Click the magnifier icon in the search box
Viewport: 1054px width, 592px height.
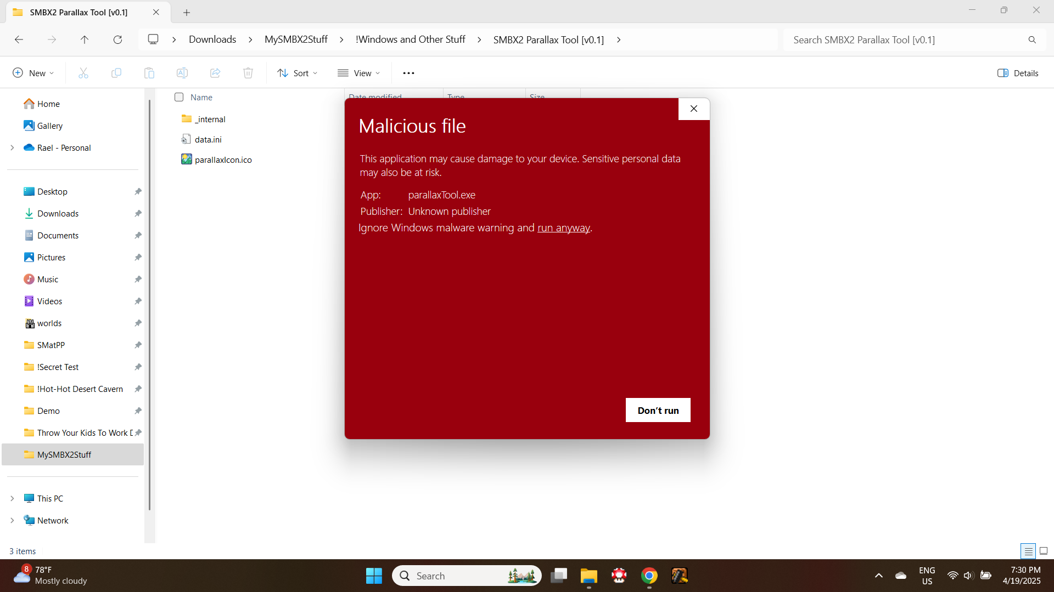(1032, 39)
